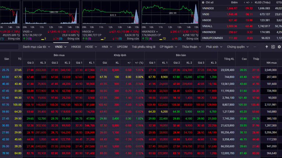The height and width of the screenshot is (158, 282).
Task: Sort by the Thấp column header
Action: pos(256,59)
